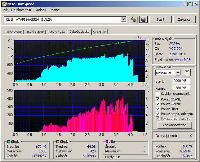The image size is (200, 162).
Task: Uncheck Pokaż C2/PIF option
Action: coord(158,104)
